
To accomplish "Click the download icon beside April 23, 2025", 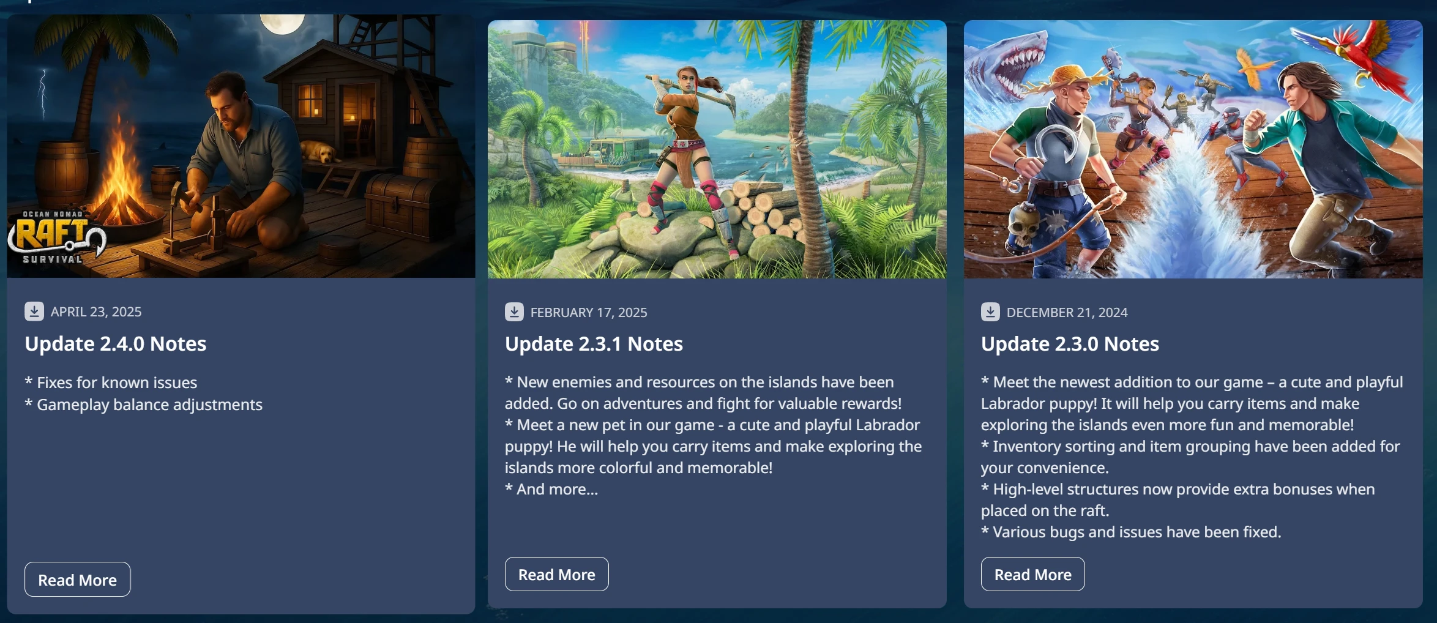I will pyautogui.click(x=34, y=311).
